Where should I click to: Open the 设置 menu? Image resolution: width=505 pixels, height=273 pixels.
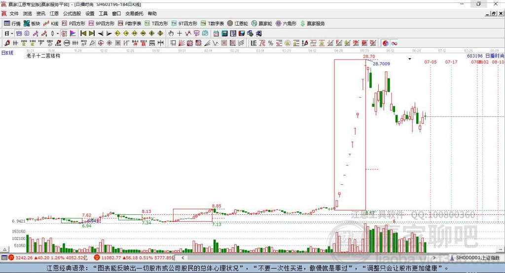tap(90, 13)
